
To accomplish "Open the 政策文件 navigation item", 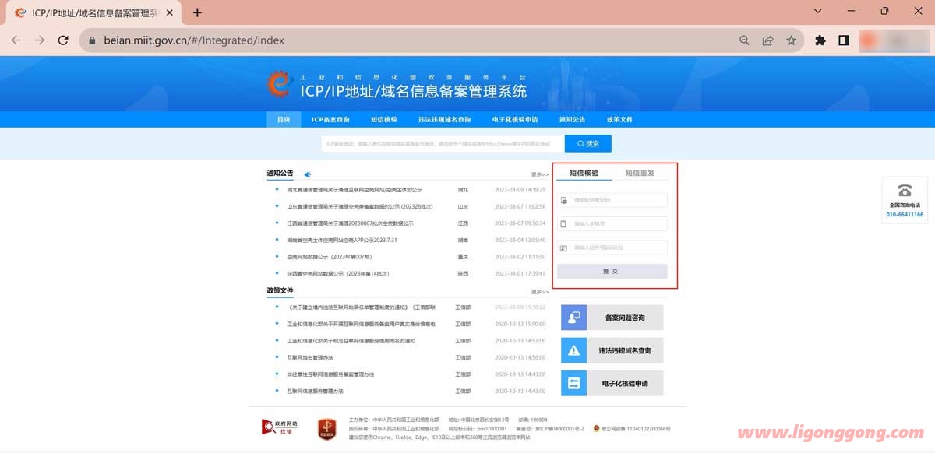I will click(619, 120).
